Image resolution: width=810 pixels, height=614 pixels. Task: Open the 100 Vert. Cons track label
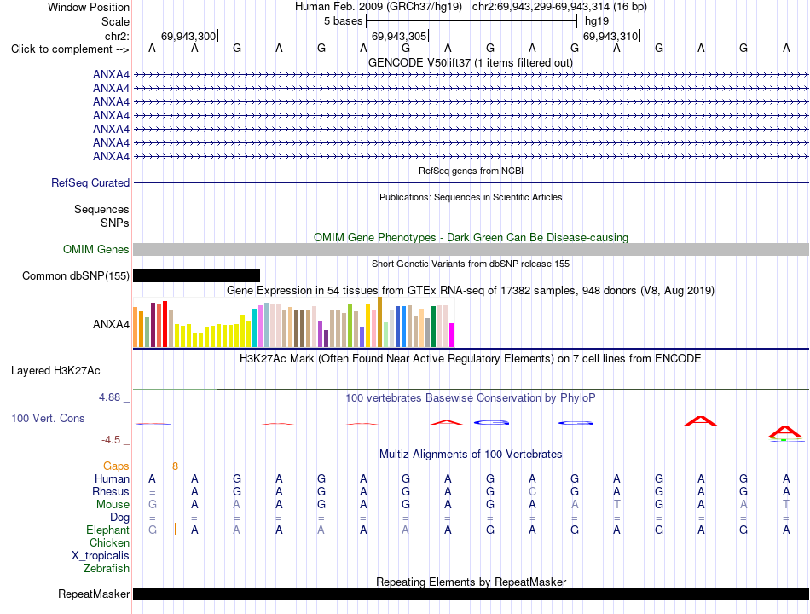tap(48, 418)
